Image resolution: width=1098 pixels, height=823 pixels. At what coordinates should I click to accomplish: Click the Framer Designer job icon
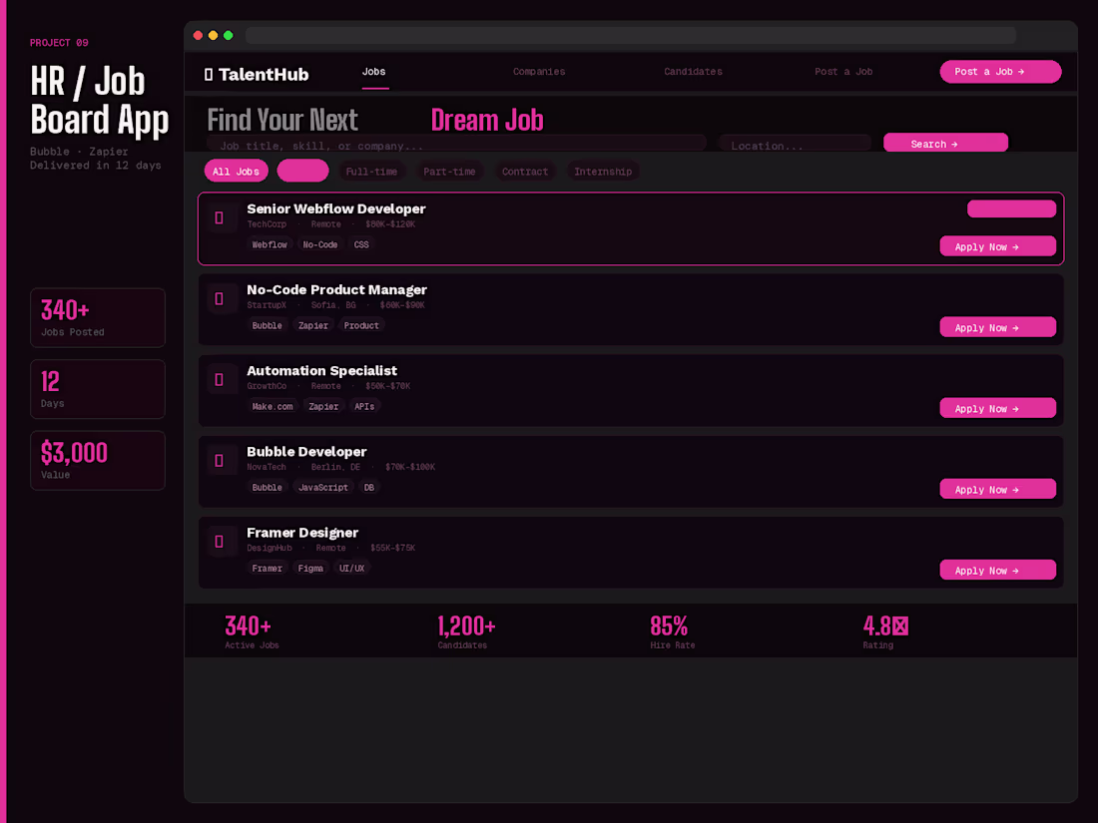[221, 540]
